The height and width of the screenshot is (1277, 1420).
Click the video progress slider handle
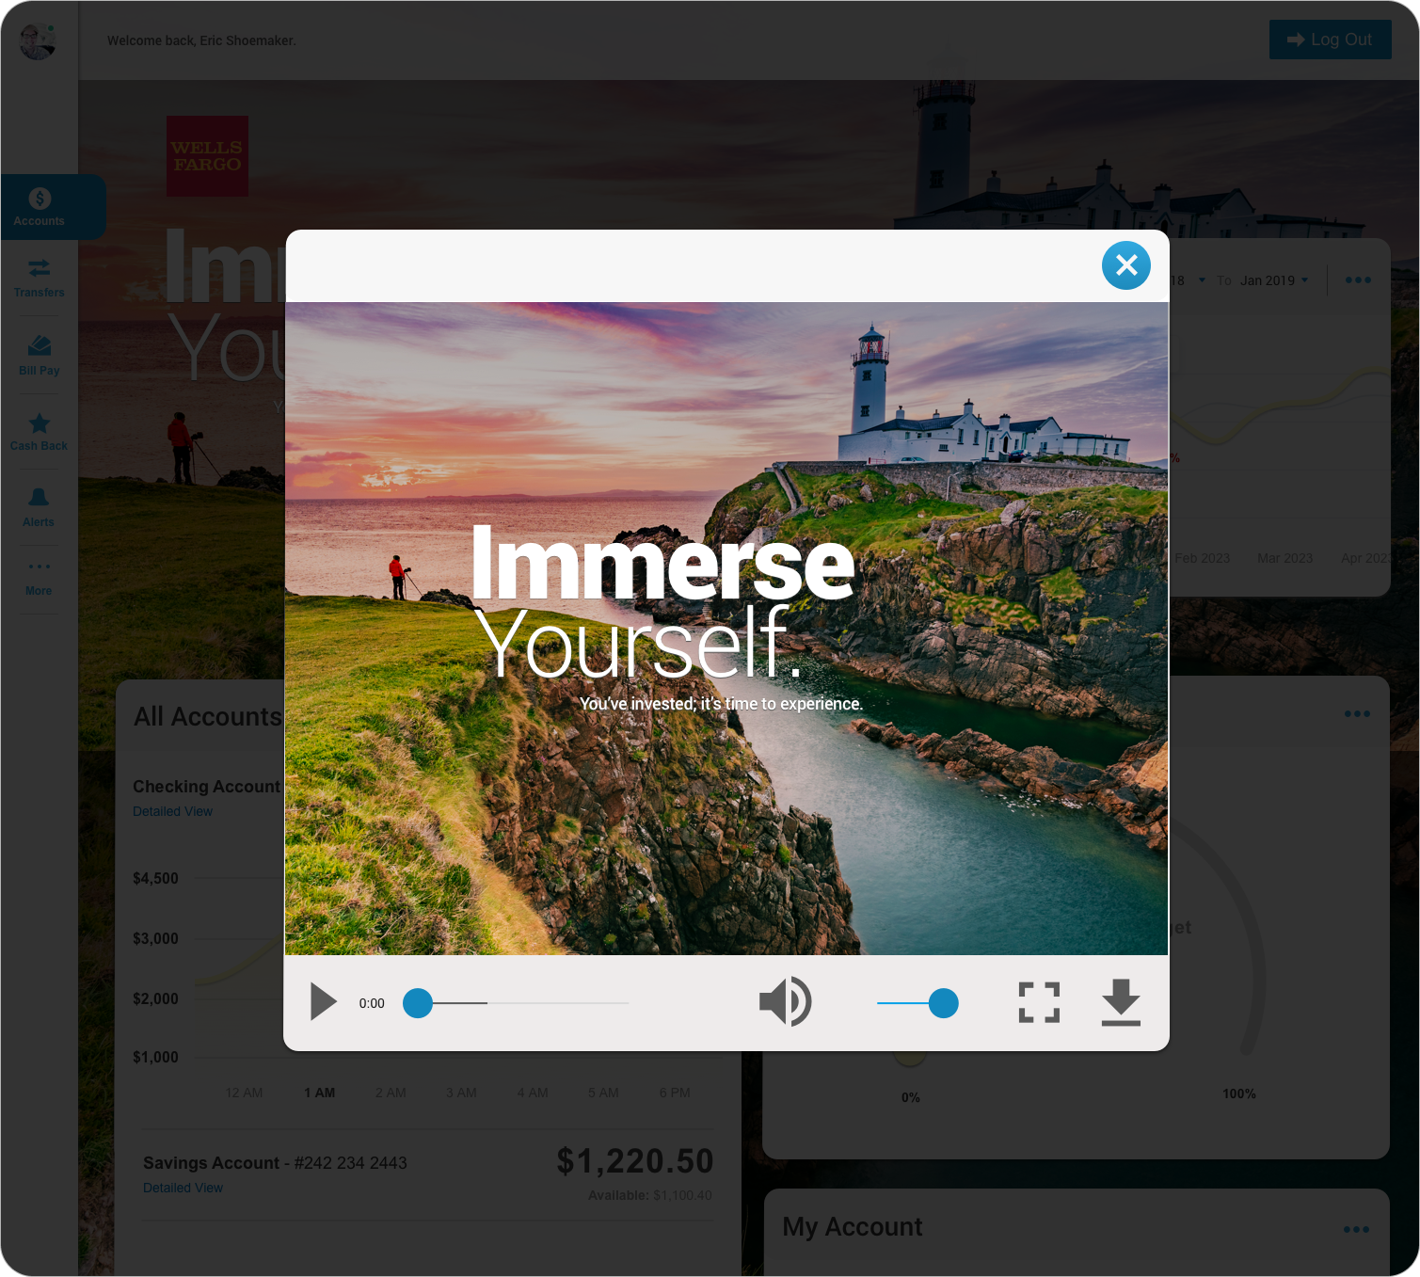tap(418, 1003)
